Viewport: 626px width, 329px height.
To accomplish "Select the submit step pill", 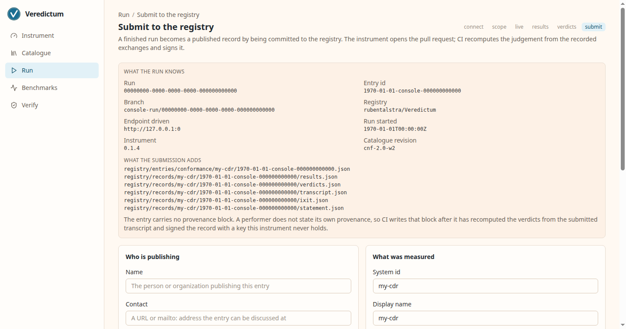I will tap(593, 27).
